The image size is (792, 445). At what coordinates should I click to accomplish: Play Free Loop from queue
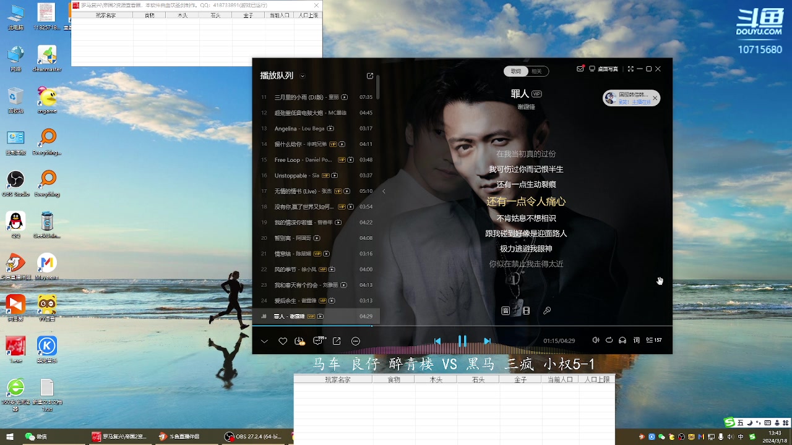point(316,160)
